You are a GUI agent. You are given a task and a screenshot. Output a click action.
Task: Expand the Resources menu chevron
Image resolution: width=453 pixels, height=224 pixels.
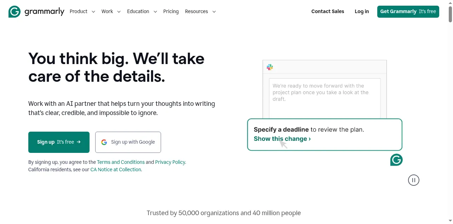pyautogui.click(x=214, y=12)
